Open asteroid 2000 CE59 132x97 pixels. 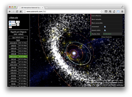13,65
